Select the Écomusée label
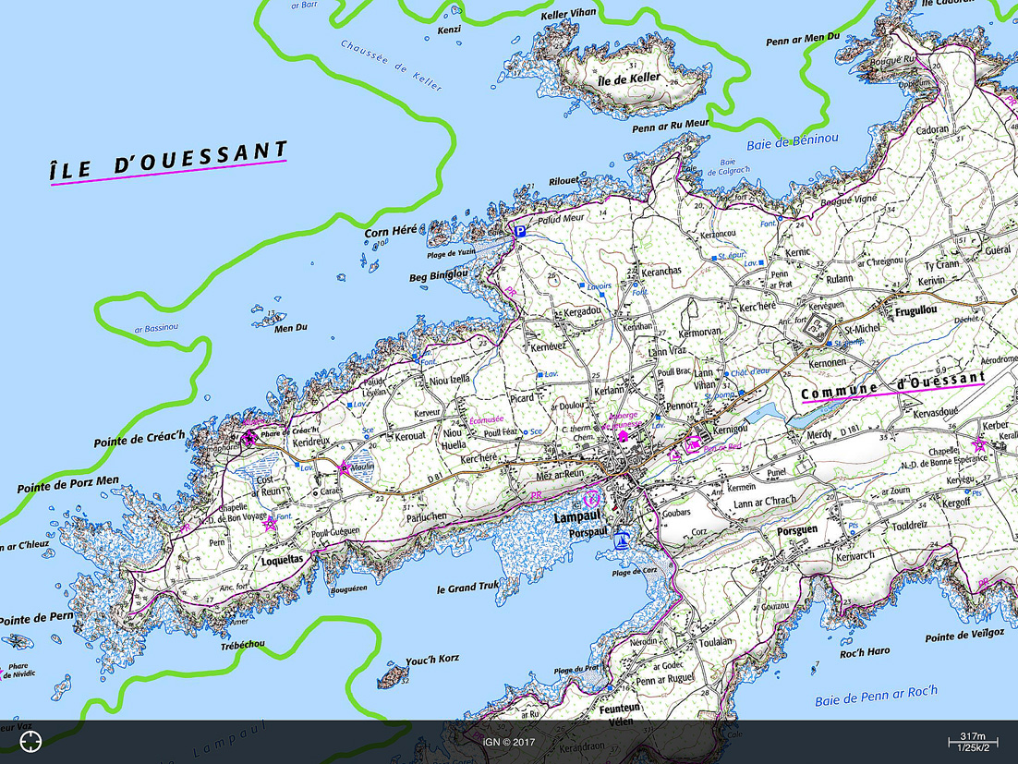Viewport: 1018px width, 764px height. [x=486, y=420]
